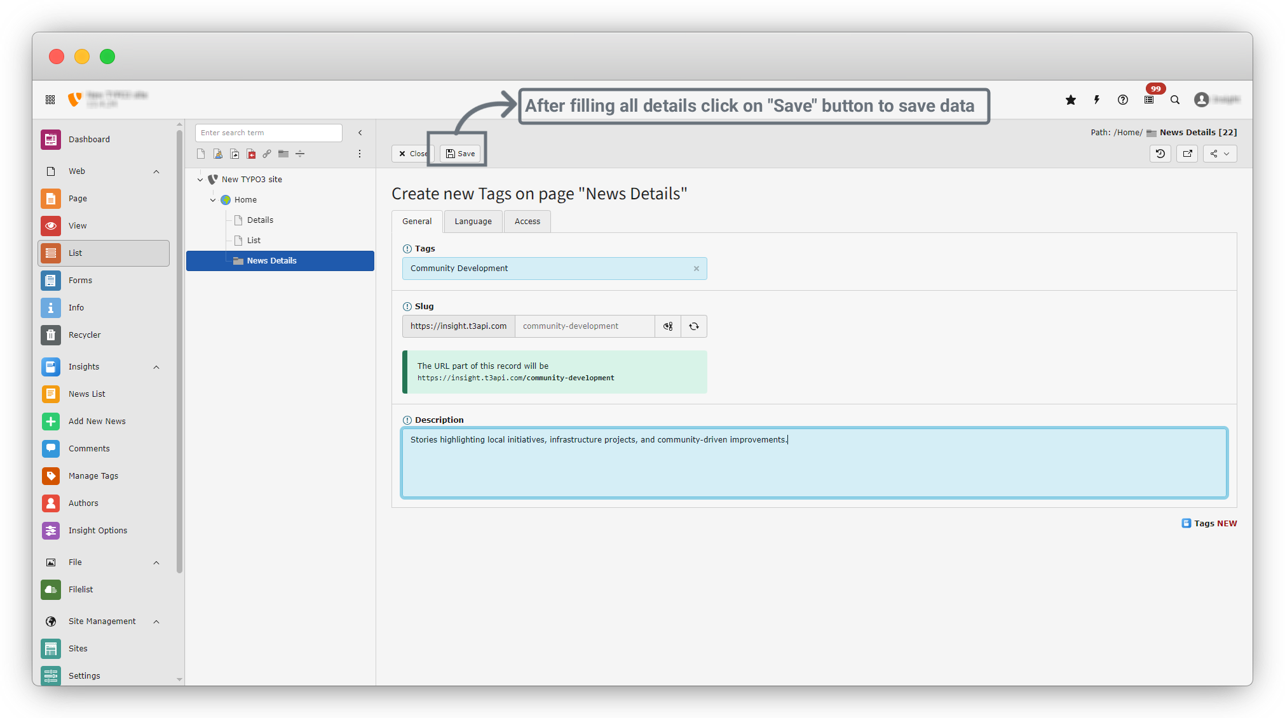Click the flush caches lightning icon
This screenshot has height=718, width=1285.
click(1097, 100)
